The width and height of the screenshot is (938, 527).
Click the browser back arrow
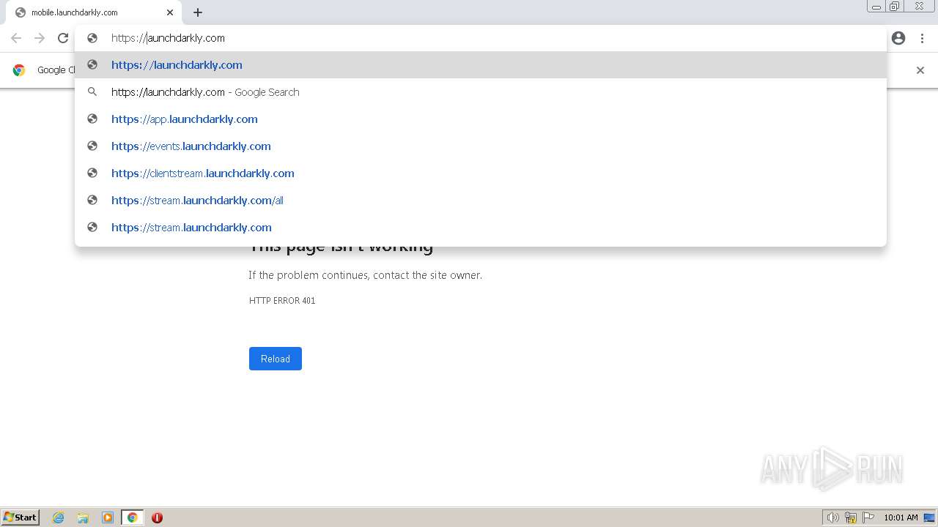click(x=16, y=38)
